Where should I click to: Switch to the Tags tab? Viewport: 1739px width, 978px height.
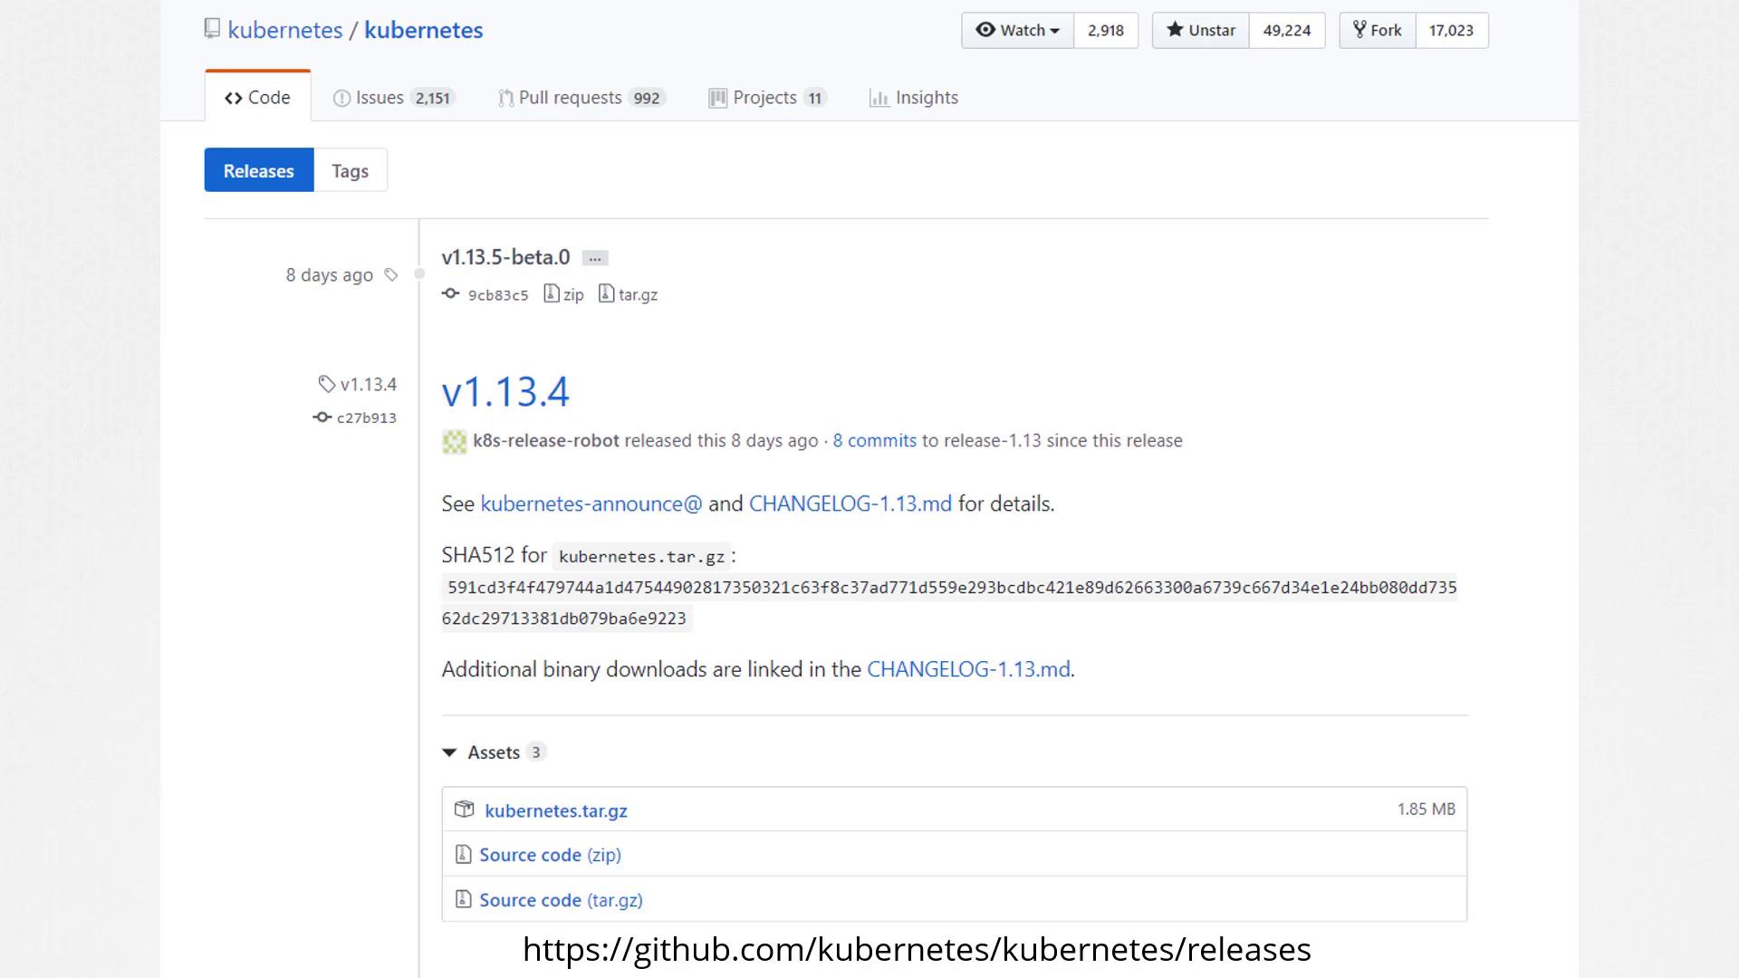(x=350, y=170)
